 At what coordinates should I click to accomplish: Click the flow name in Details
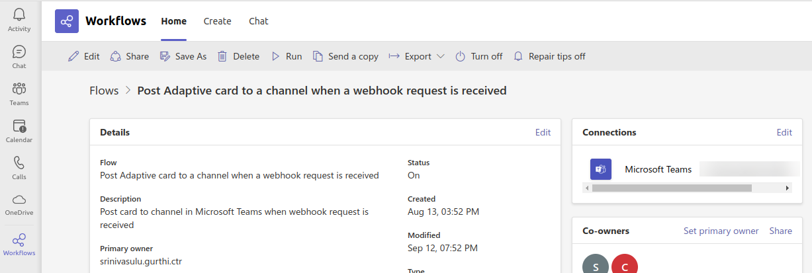click(x=240, y=175)
